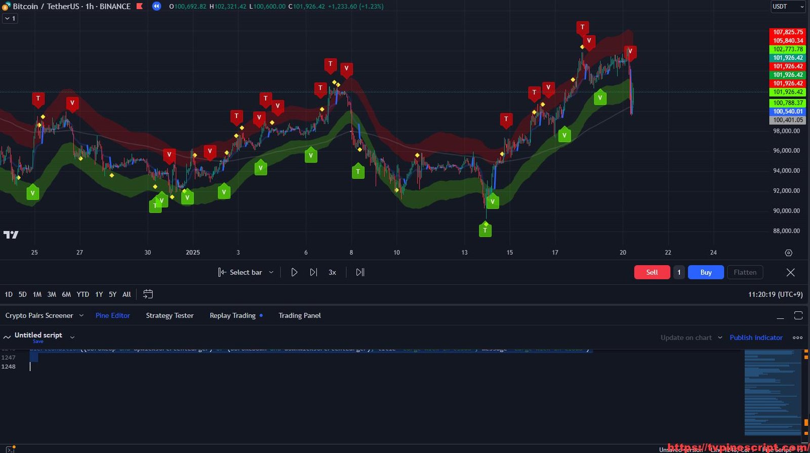Maximize the Pine Editor panel

click(798, 315)
